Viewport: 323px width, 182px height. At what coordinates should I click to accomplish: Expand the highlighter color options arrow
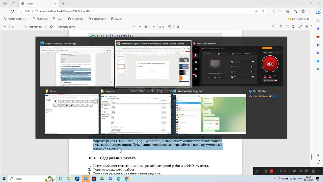(17, 27)
